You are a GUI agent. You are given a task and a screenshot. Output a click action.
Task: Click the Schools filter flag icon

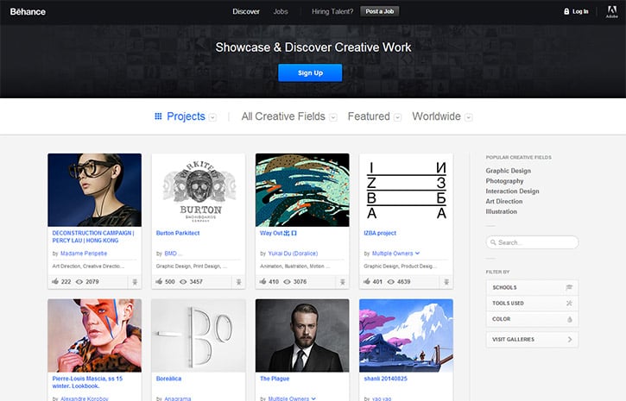(x=569, y=287)
